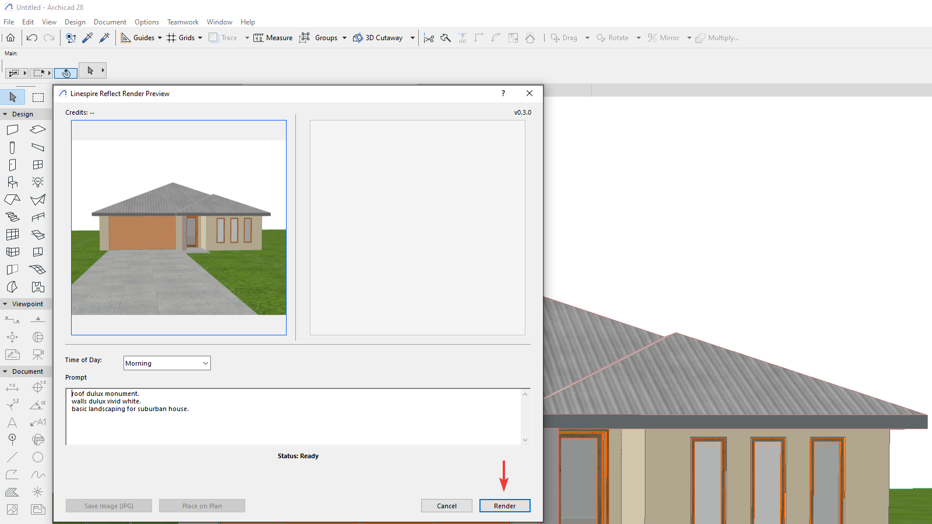932x524 pixels.
Task: Select the Text tool in Document section
Action: [12, 423]
